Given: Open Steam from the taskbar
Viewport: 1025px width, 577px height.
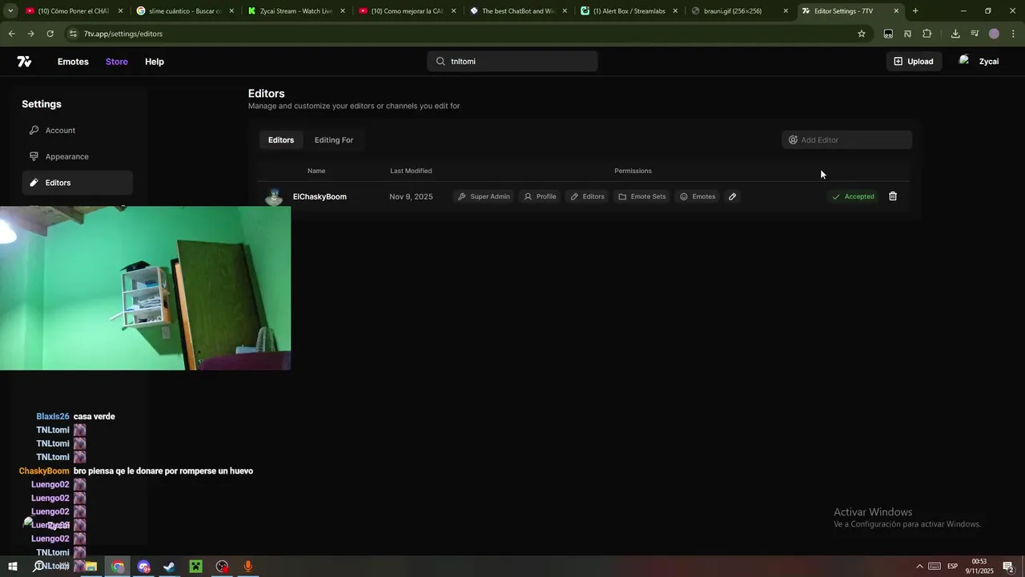Looking at the screenshot, I should point(170,567).
